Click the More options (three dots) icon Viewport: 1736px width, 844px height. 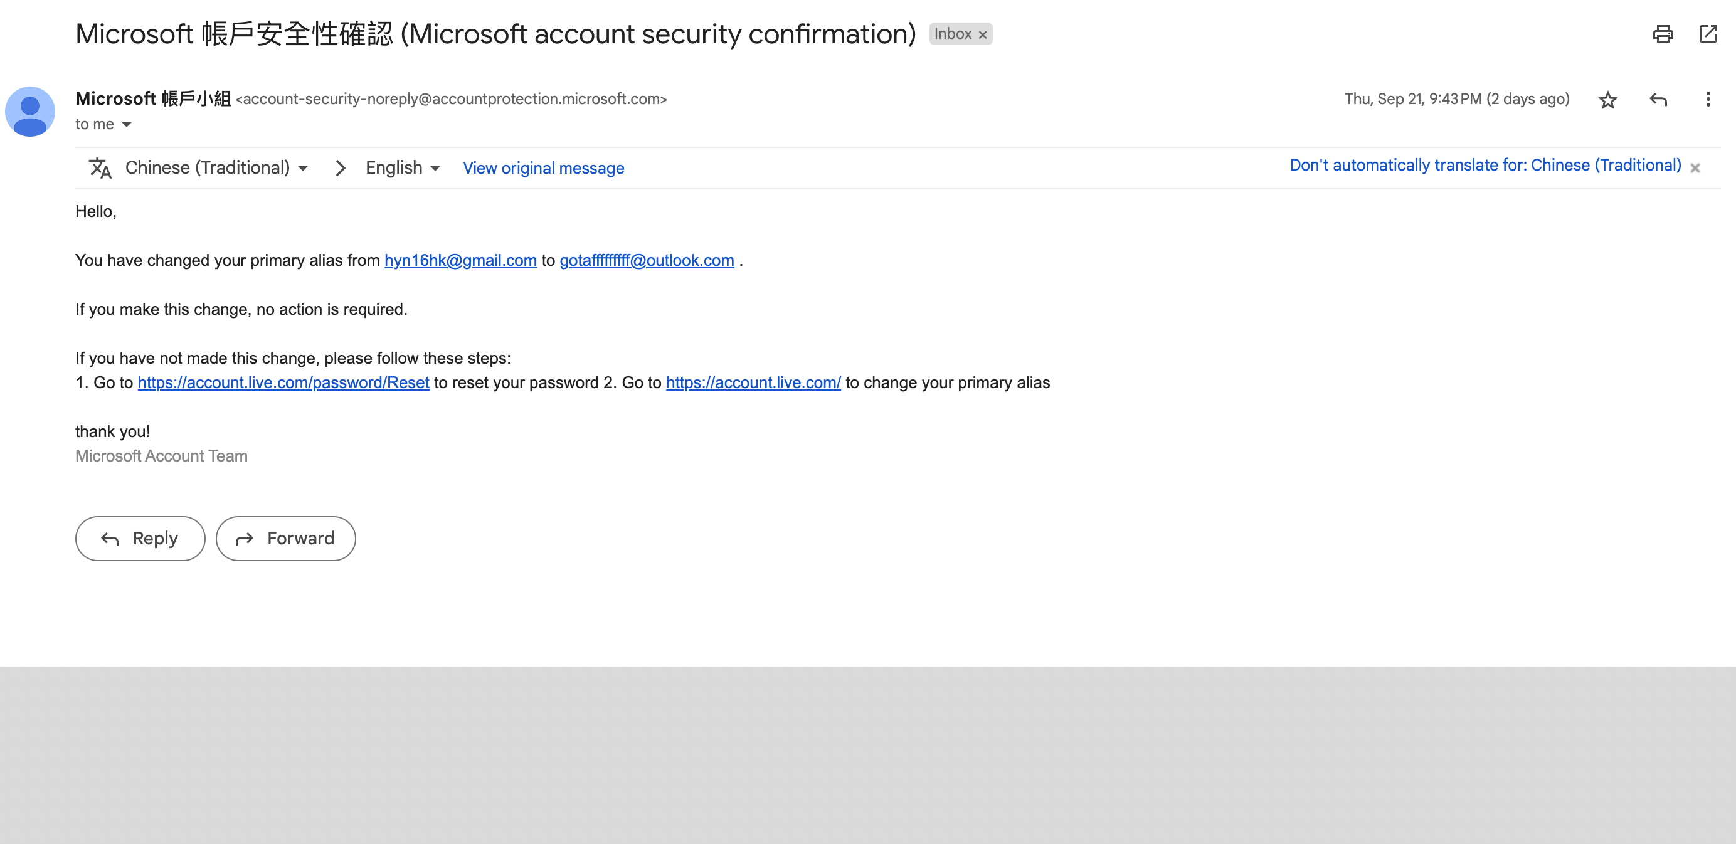[1708, 100]
